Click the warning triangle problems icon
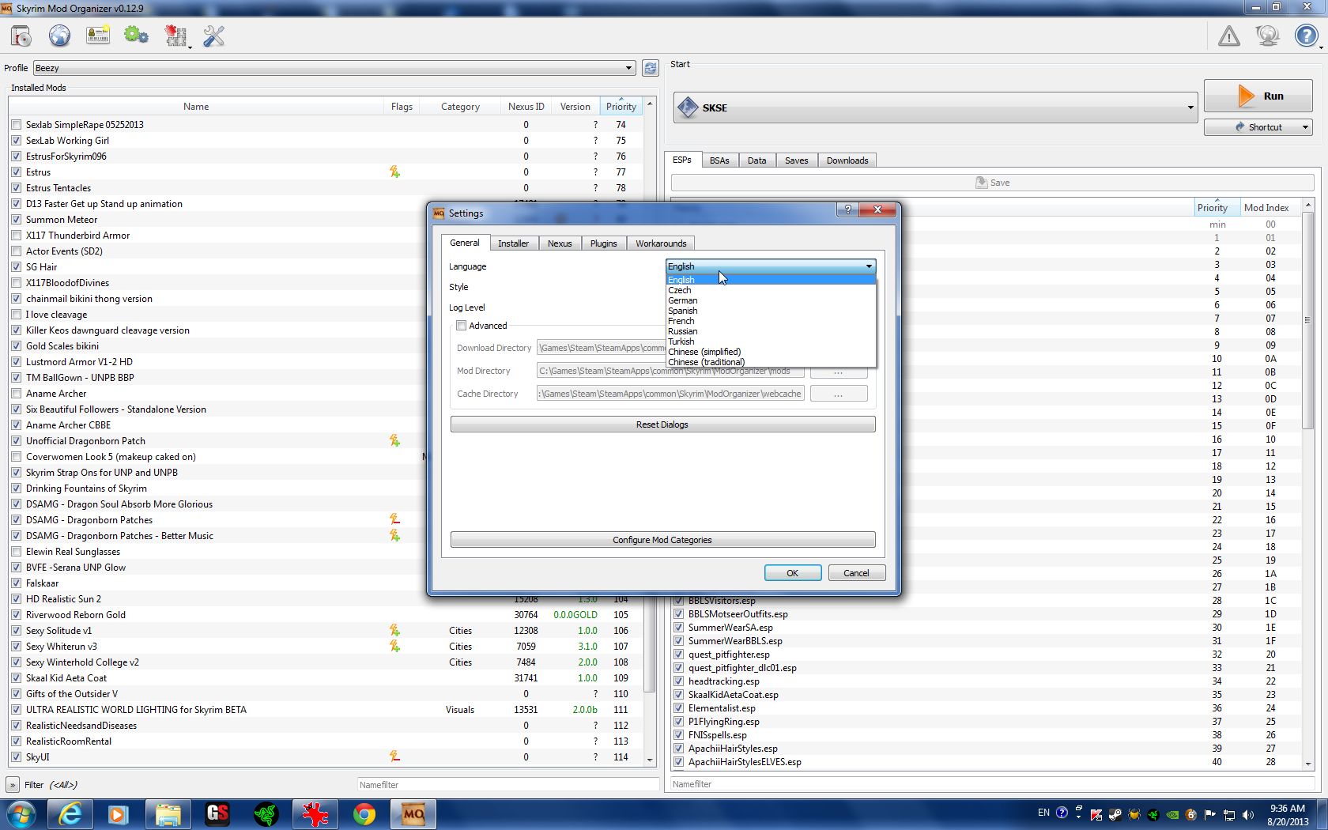This screenshot has width=1328, height=830. tap(1228, 36)
